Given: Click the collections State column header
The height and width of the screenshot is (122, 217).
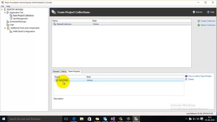Looking at the screenshot, I should [x=94, y=21].
